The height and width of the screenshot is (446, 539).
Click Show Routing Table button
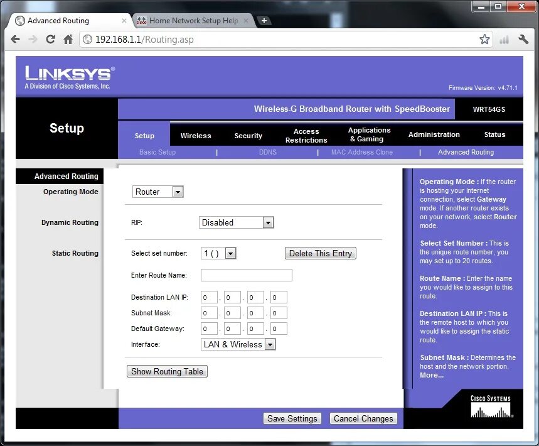[167, 372]
